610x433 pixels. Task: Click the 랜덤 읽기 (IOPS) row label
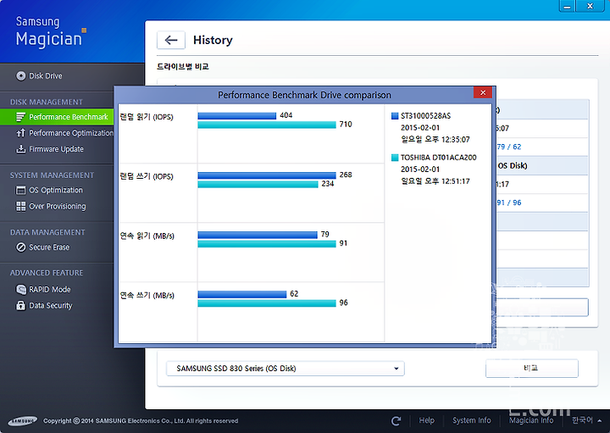coord(147,117)
